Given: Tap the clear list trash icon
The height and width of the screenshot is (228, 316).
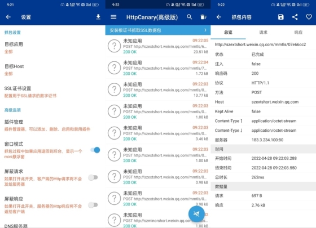Looking at the screenshot, I should [203, 17].
